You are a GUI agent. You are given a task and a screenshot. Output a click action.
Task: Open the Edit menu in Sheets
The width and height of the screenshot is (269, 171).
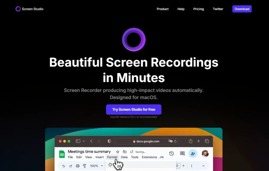[x=79, y=157]
